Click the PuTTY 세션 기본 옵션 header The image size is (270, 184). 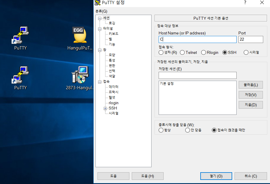click(211, 18)
